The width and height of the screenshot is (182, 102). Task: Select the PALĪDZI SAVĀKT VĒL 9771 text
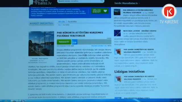click(101, 46)
